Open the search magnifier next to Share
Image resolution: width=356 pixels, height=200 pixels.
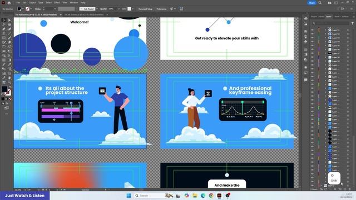click(x=320, y=3)
